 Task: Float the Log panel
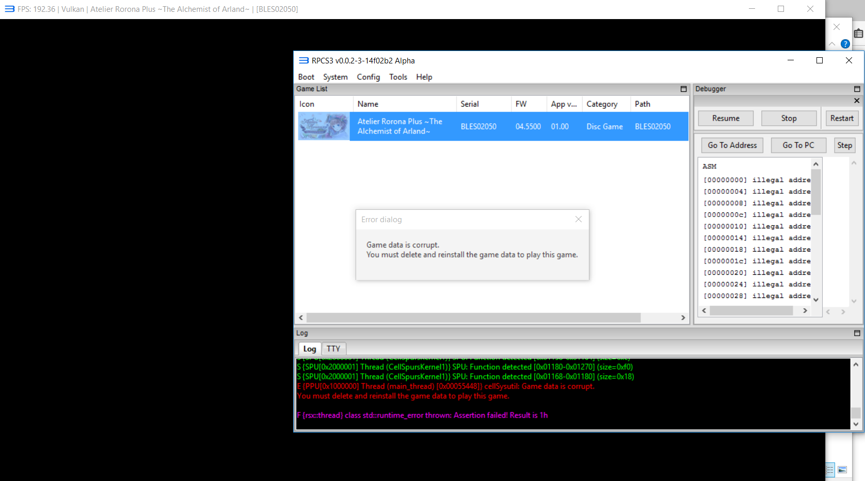pos(857,333)
